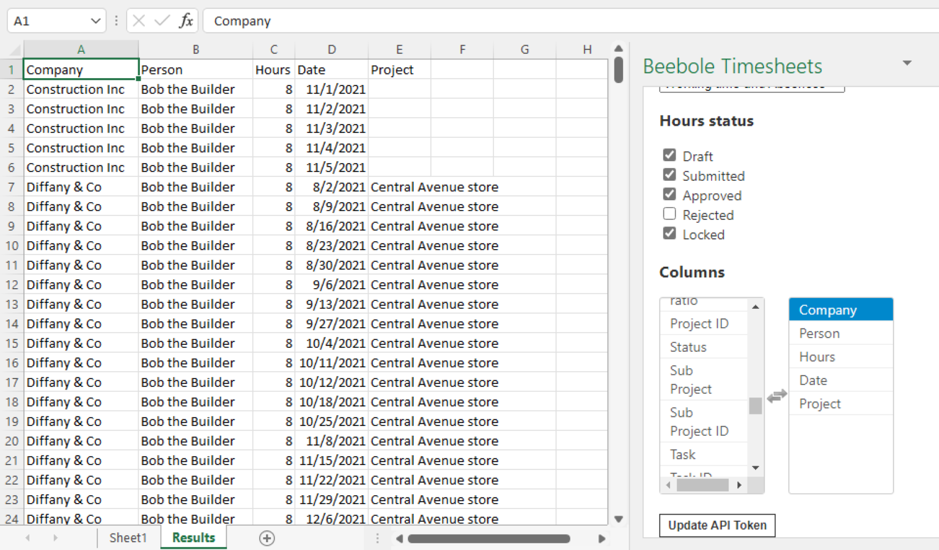
Task: Click the left sheet navigation arrow
Action: click(28, 538)
